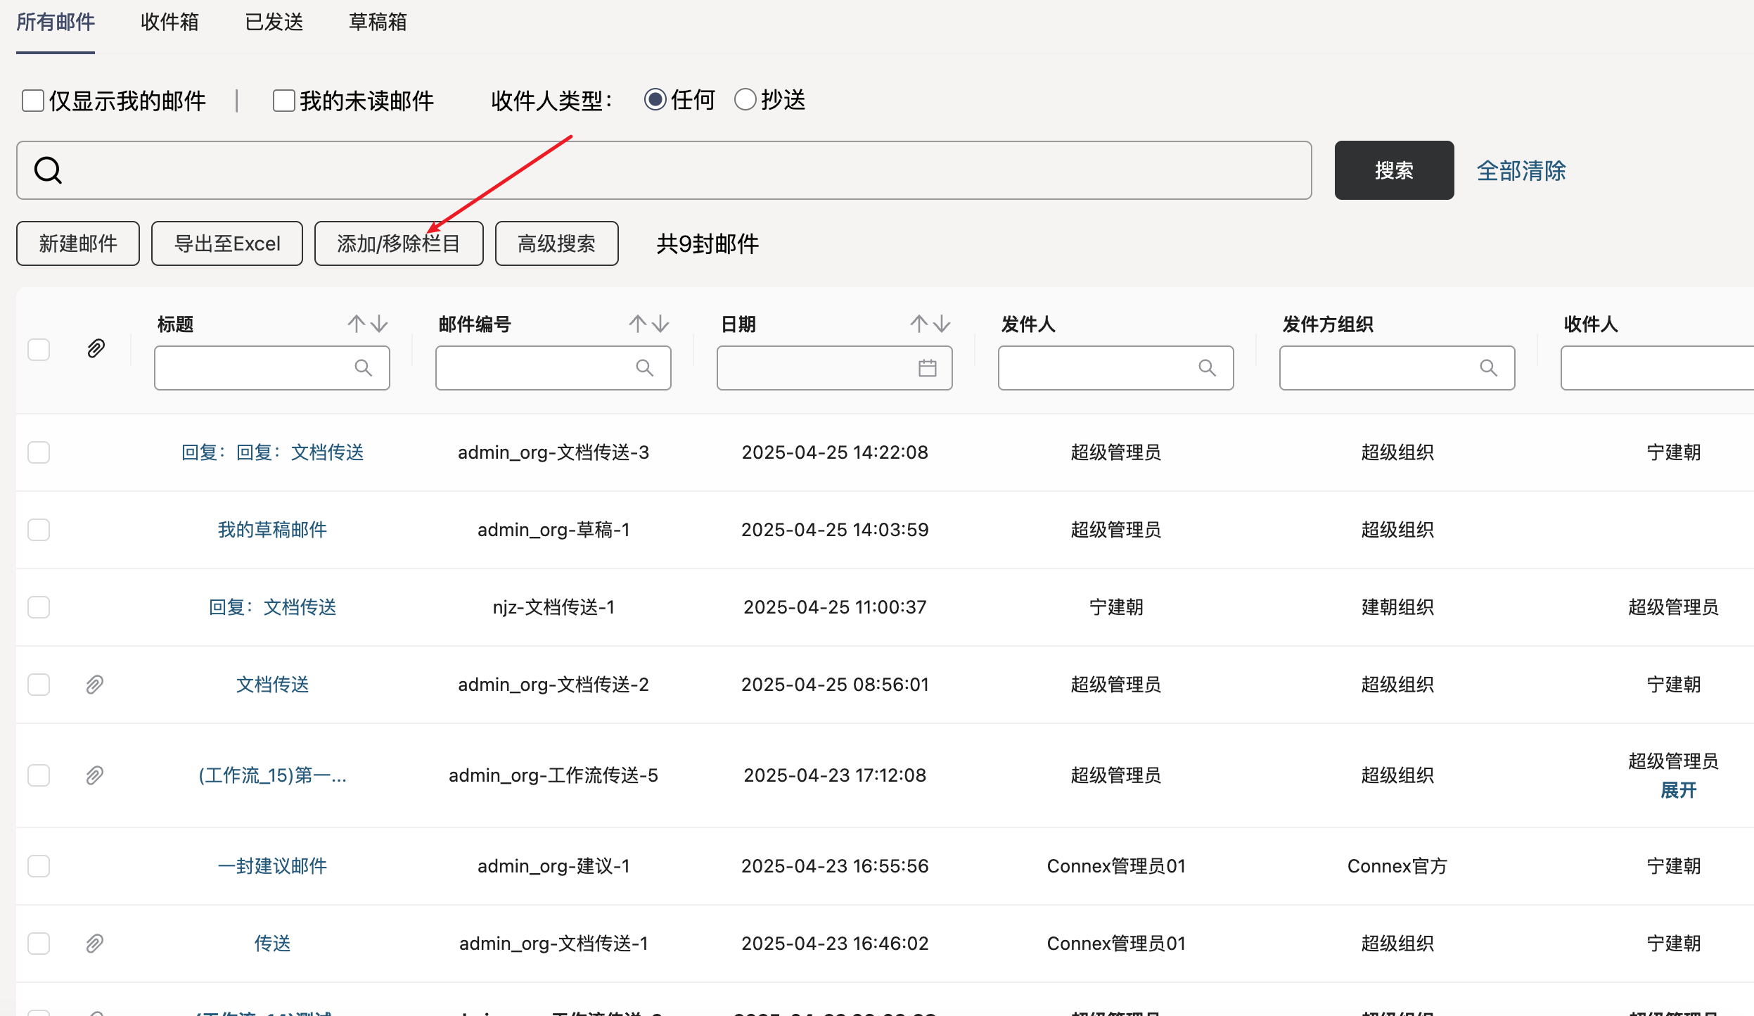Viewport: 1754px width, 1016px height.
Task: Click the 全部清除 link
Action: [x=1521, y=171]
